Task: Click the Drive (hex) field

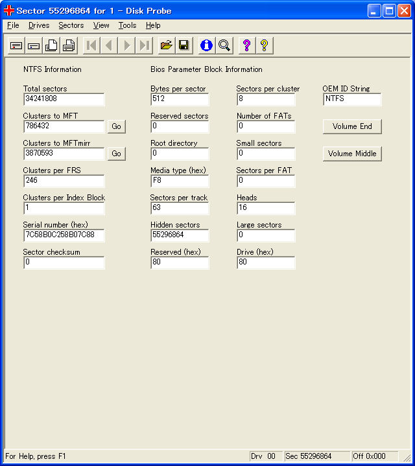Action: pyautogui.click(x=266, y=262)
